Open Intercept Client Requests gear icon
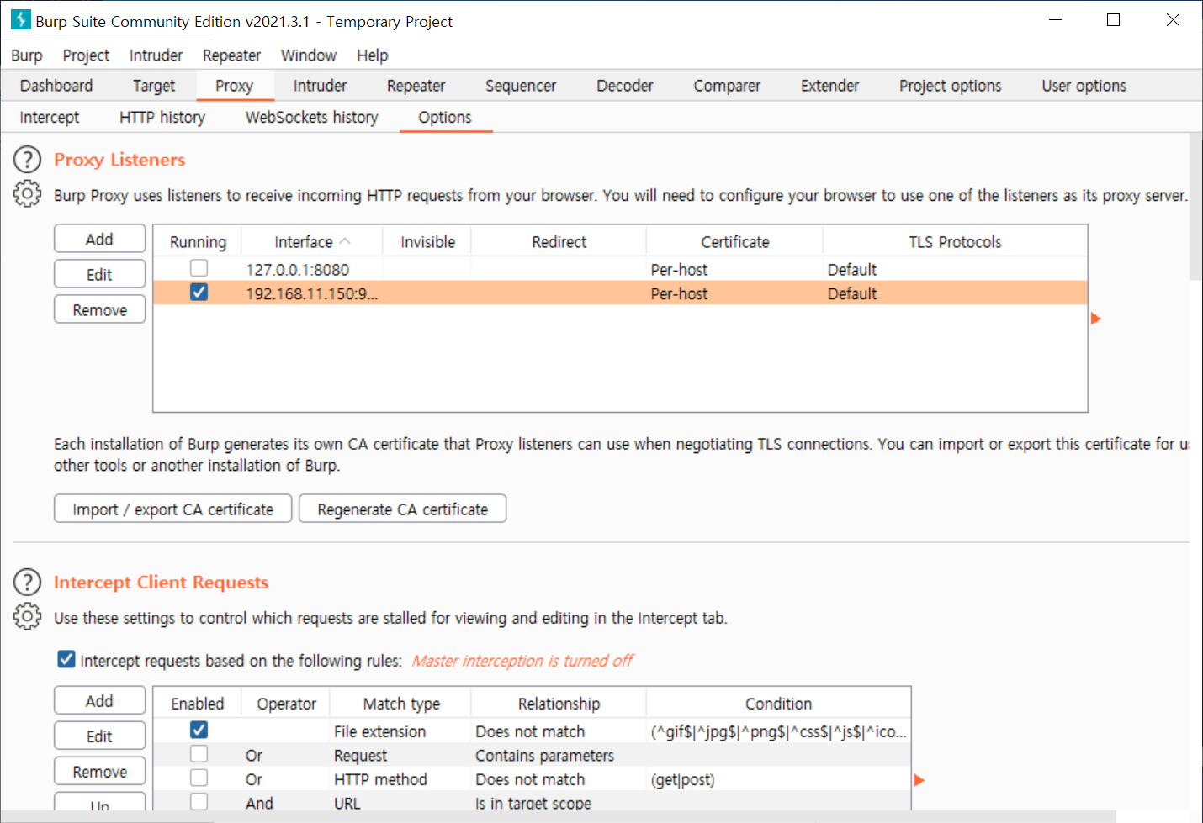The height and width of the screenshot is (823, 1203). [x=27, y=617]
